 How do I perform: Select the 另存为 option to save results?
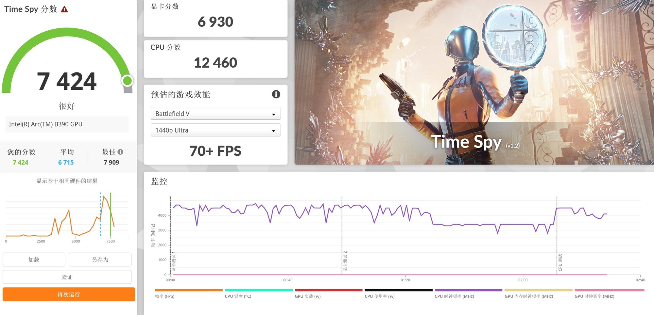coord(100,260)
